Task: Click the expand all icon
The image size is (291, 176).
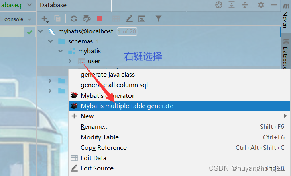Action: (232, 5)
